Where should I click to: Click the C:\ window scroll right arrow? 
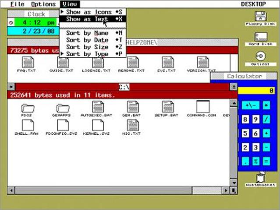[226, 190]
